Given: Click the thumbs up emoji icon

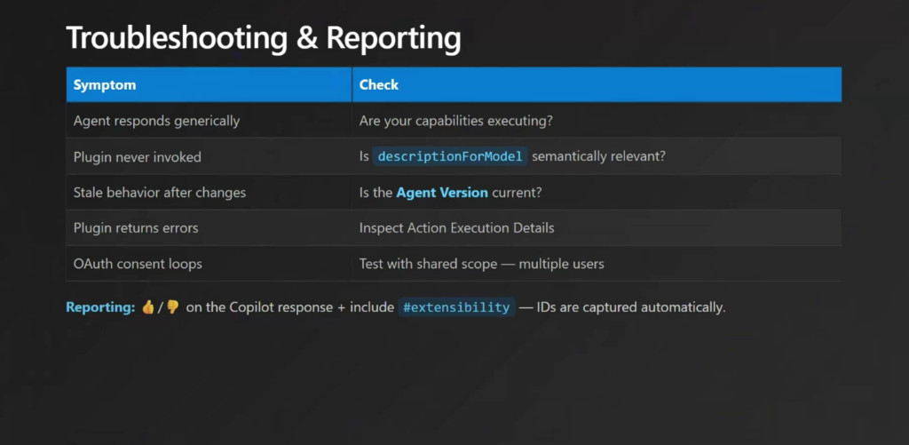Looking at the screenshot, I should point(148,307).
